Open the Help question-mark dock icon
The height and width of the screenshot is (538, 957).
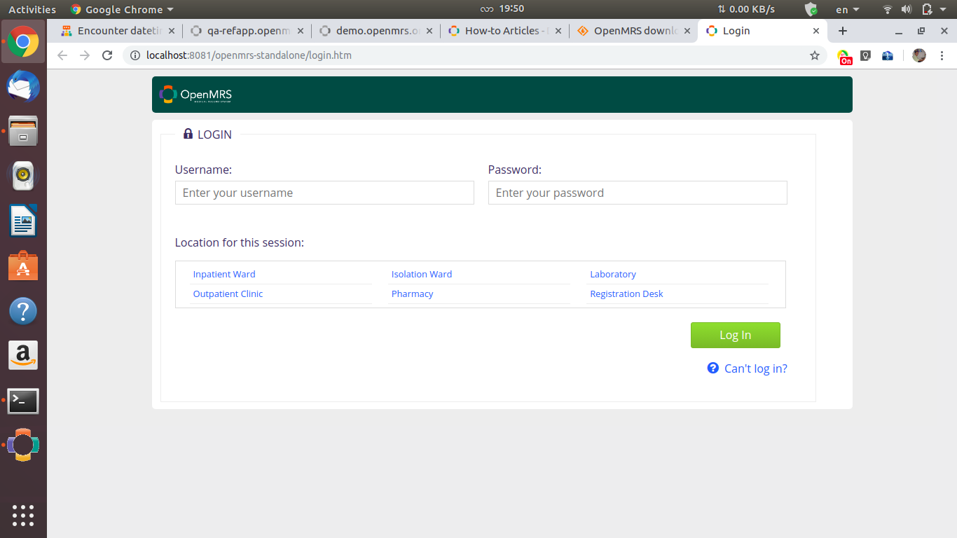(23, 311)
